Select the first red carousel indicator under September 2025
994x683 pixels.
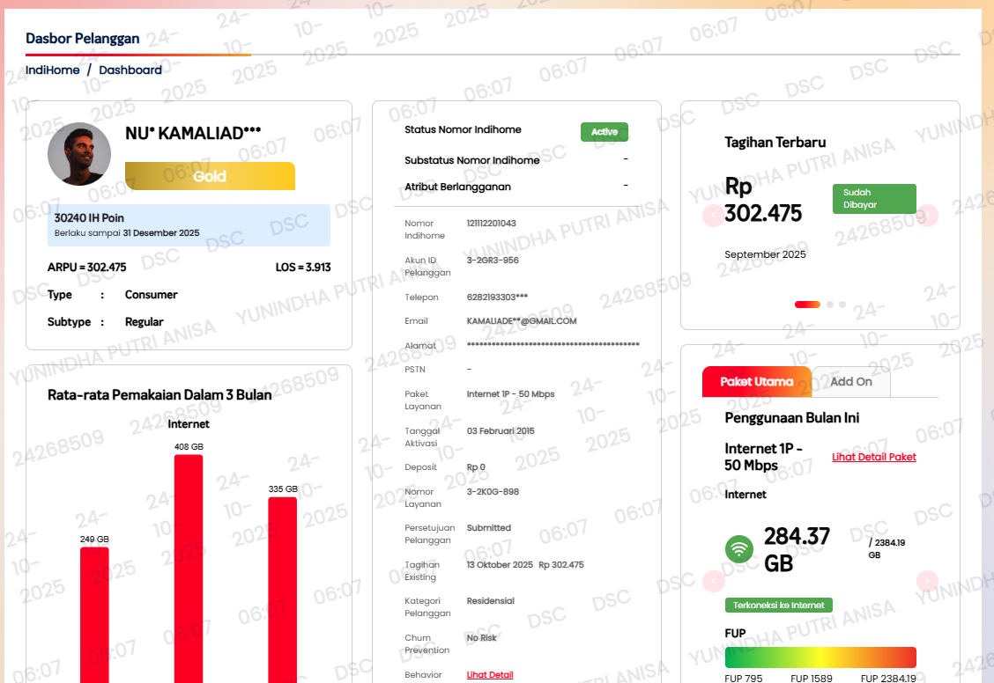[x=807, y=305]
